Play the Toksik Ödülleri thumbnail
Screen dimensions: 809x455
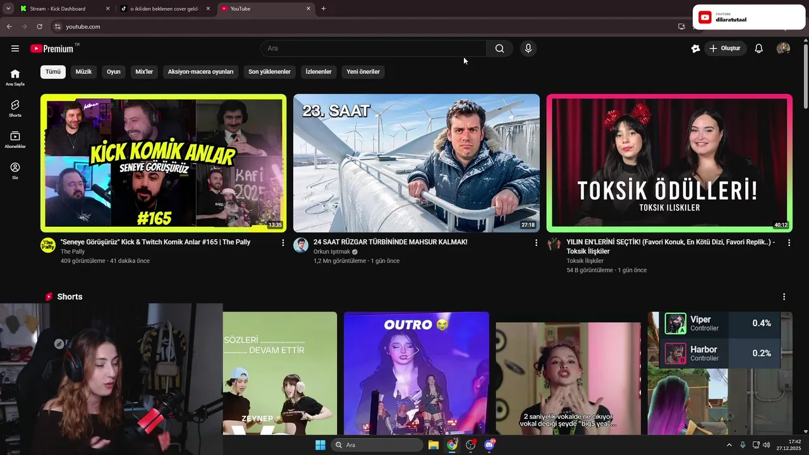tap(669, 163)
